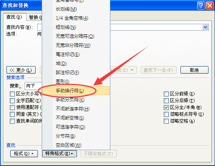The height and width of the screenshot is (166, 215).
Task: Expand the 格式(O) dropdown button
Action: pos(24,154)
